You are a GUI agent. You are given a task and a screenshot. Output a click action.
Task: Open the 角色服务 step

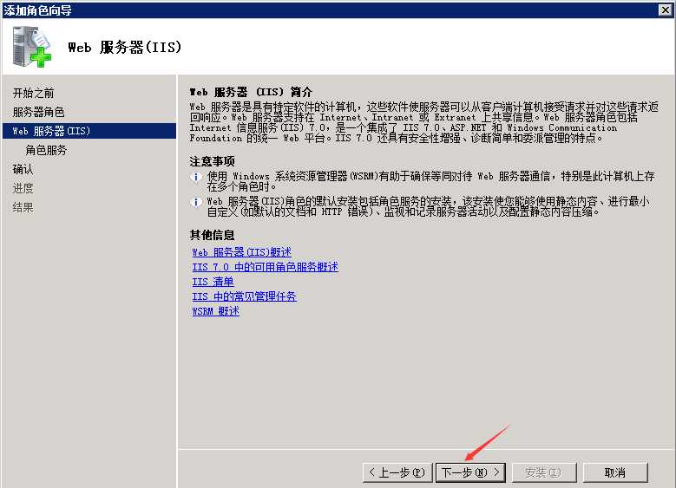[x=46, y=150]
